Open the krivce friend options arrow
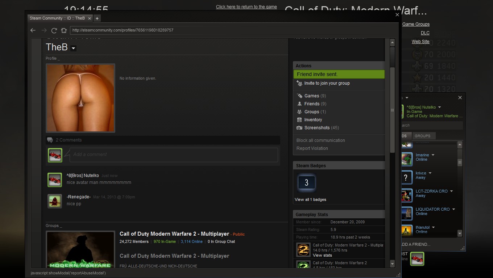493x278 pixels. coord(430,173)
